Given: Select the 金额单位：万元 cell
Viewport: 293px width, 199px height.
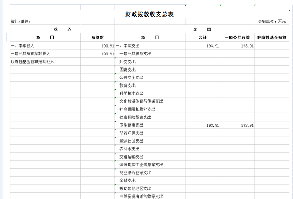Looking at the screenshot, I should pyautogui.click(x=271, y=22).
